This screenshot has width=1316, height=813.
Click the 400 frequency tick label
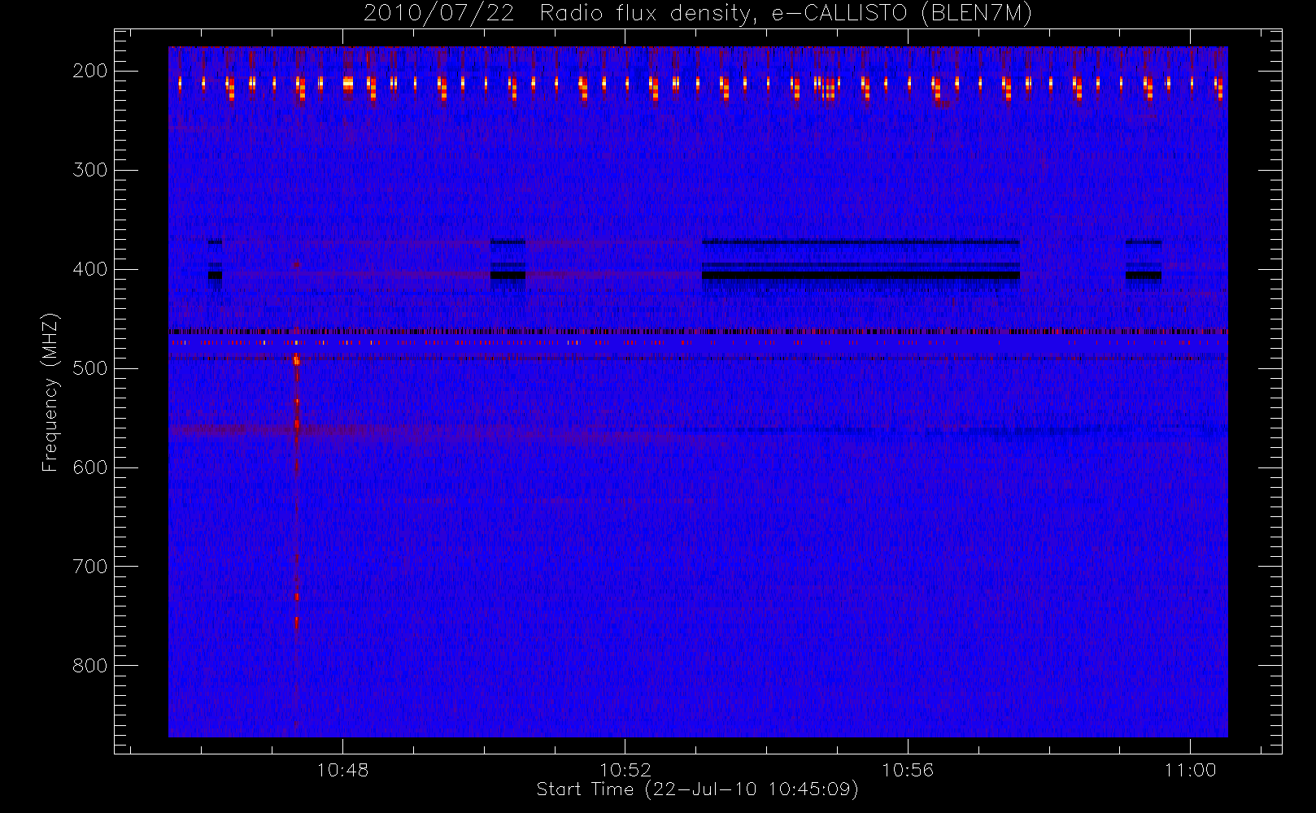click(90, 269)
